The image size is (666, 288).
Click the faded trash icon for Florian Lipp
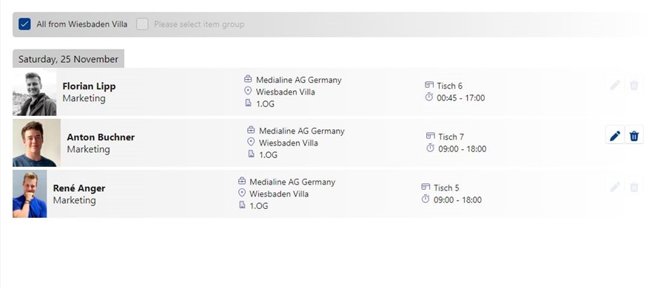pos(634,85)
